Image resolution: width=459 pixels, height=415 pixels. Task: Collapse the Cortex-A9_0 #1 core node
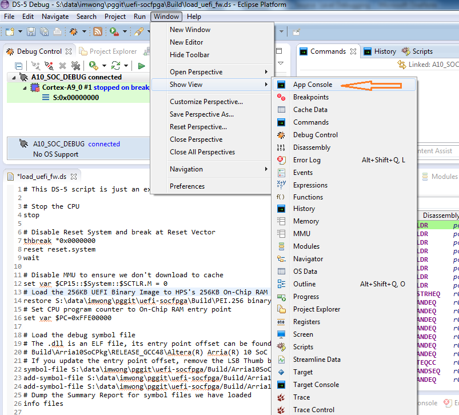24,87
